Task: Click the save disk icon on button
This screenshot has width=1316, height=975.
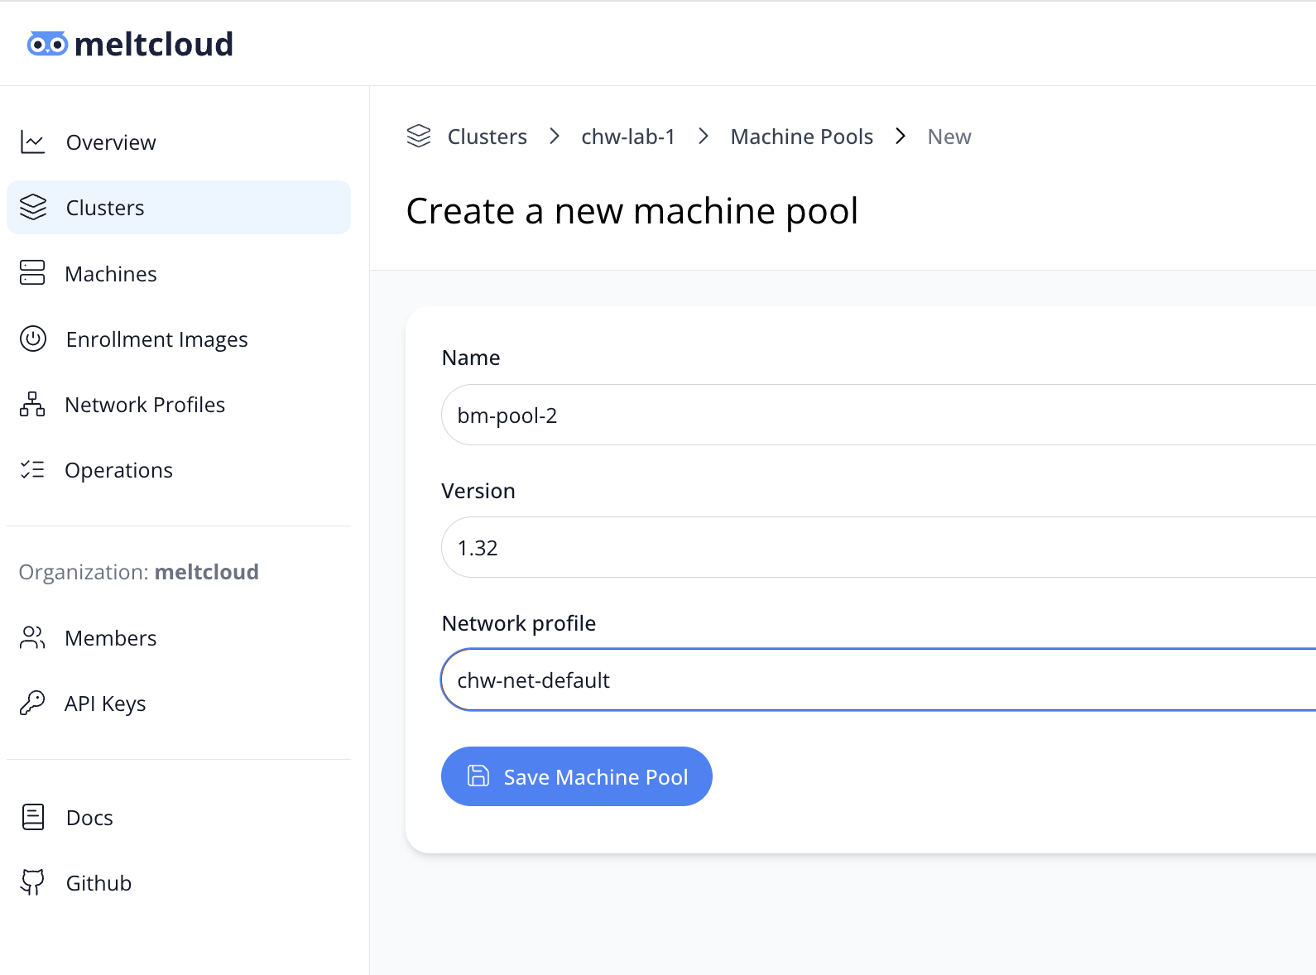Action: (x=478, y=776)
